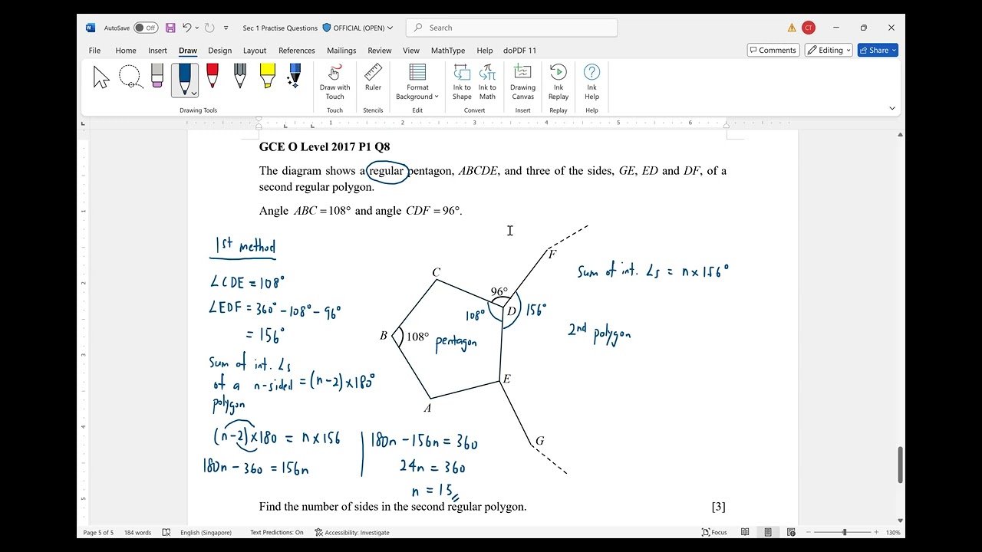Open the CT account profile
Viewport: 982px width, 552px height.
pyautogui.click(x=809, y=28)
